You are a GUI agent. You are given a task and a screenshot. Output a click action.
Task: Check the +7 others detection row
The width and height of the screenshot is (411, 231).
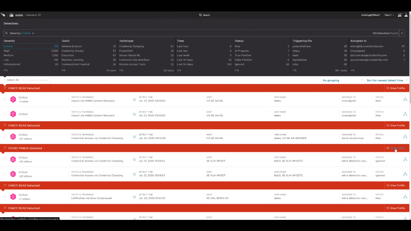pyautogui.click(x=5, y=197)
